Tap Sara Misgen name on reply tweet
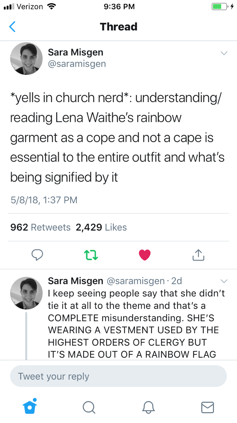Screen dimensions: 237x423 point(75,281)
